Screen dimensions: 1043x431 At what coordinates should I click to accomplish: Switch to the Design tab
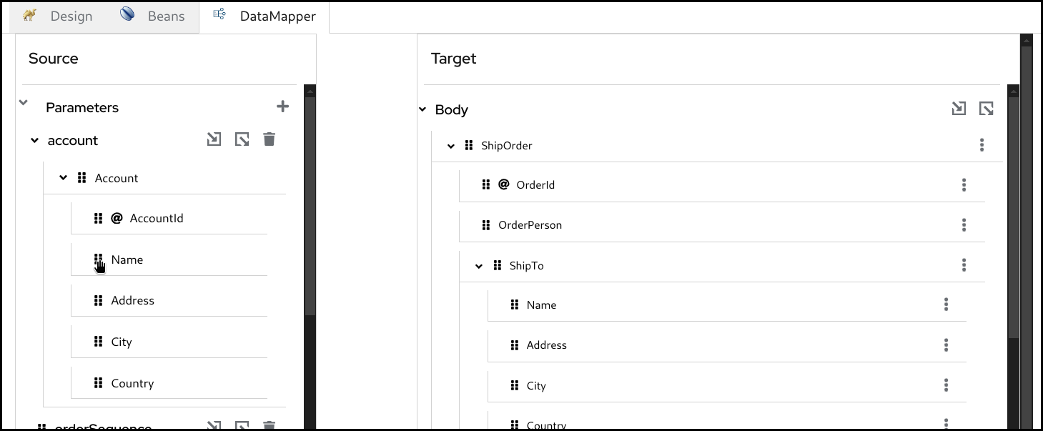tap(59, 16)
